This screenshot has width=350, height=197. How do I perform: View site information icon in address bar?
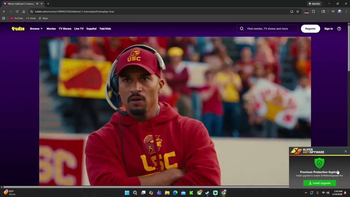click(x=31, y=11)
